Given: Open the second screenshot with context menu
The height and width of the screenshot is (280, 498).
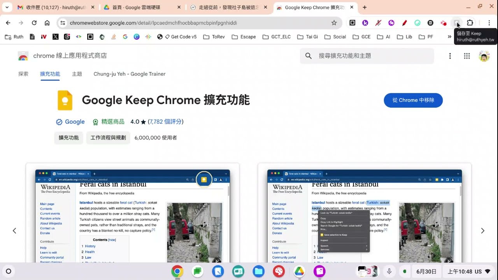Looking at the screenshot, I should point(365,213).
